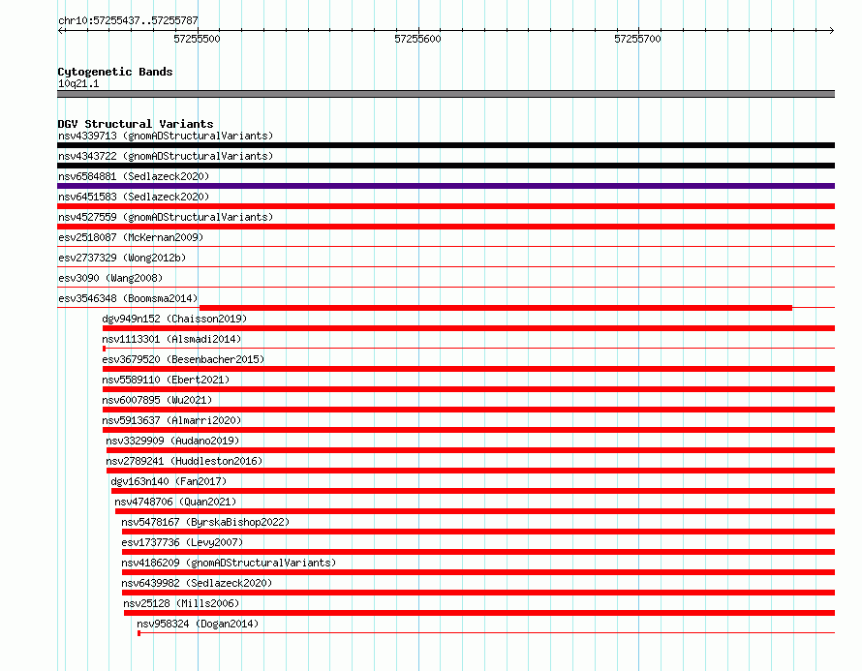862x671 pixels.
Task: Click the esv3090 Wang2008 label
Action: point(110,278)
